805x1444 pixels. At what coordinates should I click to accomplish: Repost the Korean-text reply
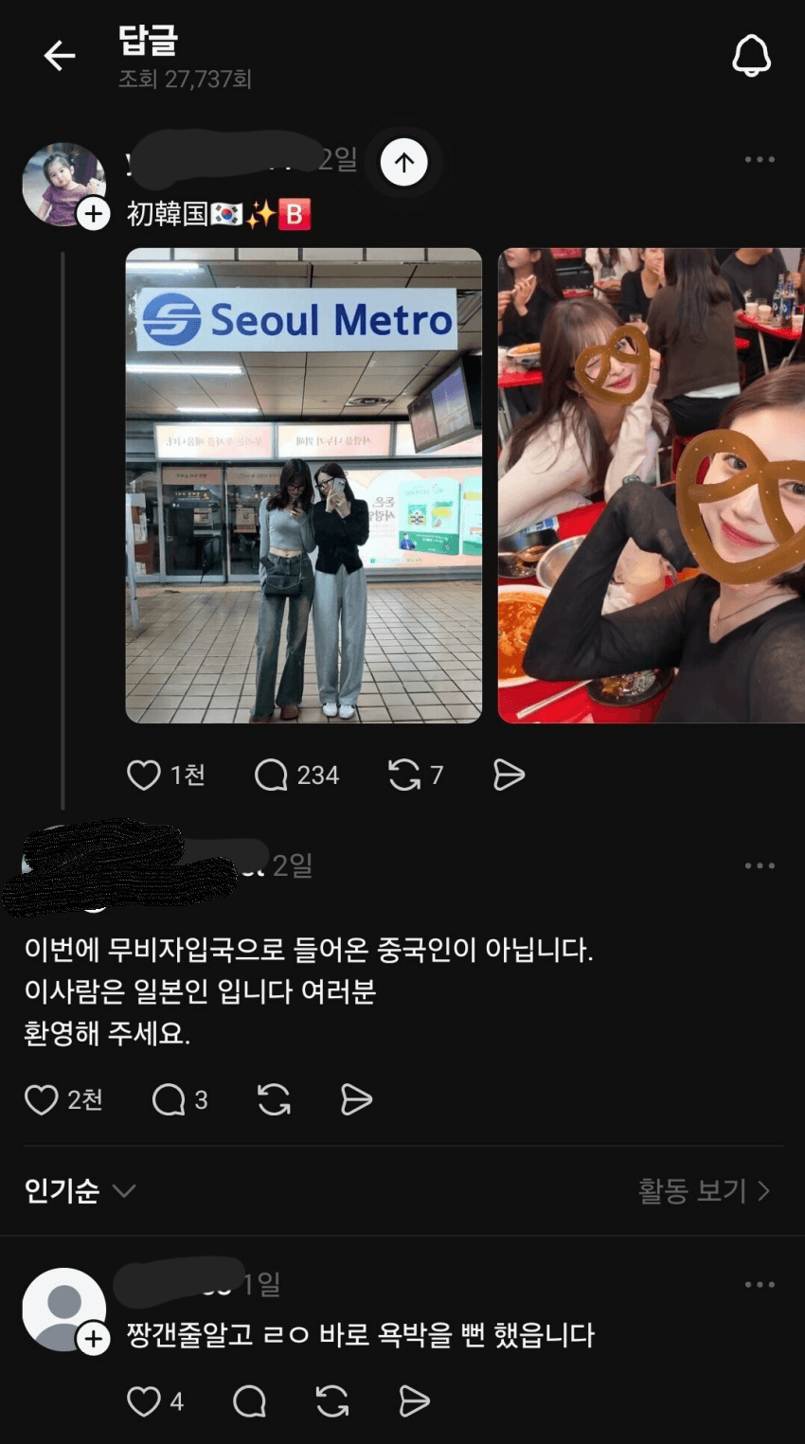point(274,1099)
